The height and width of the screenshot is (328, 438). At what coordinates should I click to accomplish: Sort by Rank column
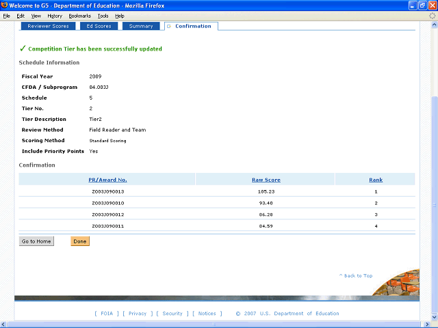(376, 180)
